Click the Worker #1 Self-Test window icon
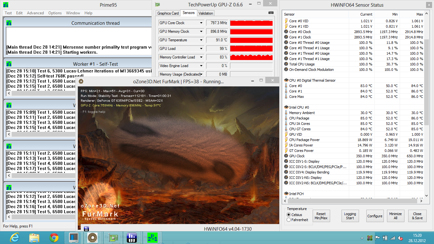This screenshot has height=244, width=434. tap(9, 64)
